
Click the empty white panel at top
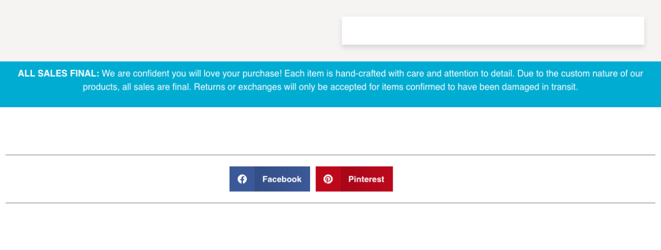coord(492,31)
